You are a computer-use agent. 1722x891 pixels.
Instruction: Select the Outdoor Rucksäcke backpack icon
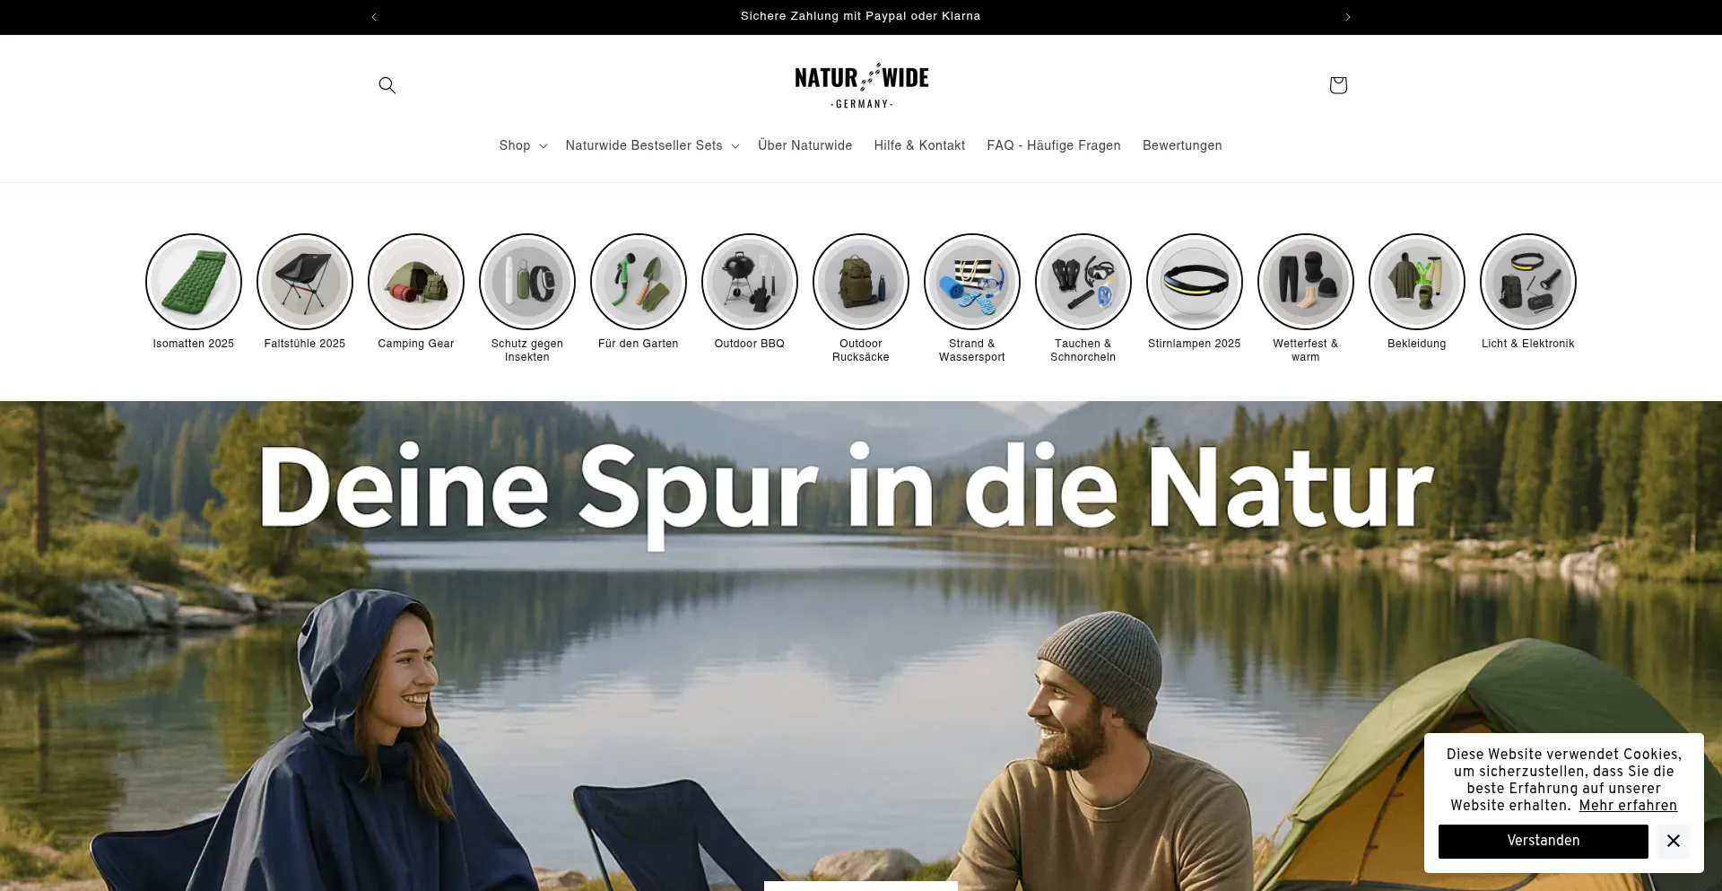pos(861,282)
